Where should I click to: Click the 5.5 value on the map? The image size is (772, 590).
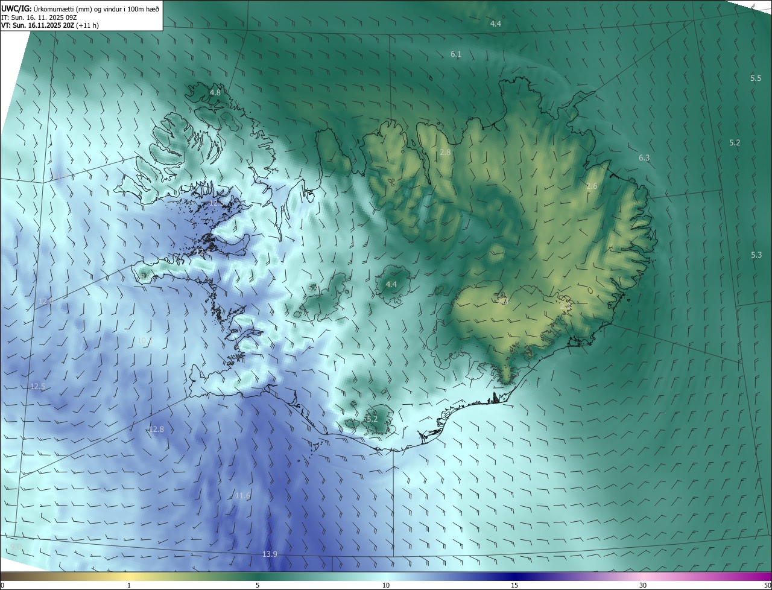(x=756, y=78)
